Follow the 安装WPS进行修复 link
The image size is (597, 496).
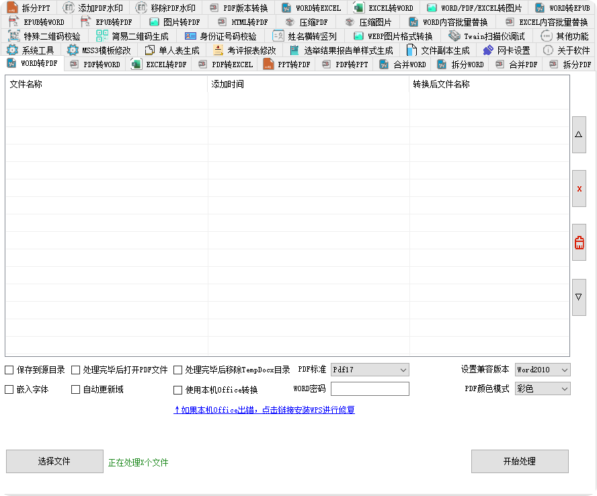click(264, 409)
